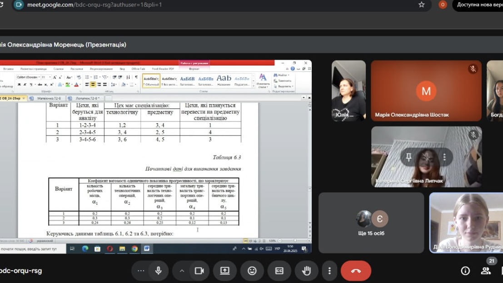Click the Present screen icon

pos(225,271)
